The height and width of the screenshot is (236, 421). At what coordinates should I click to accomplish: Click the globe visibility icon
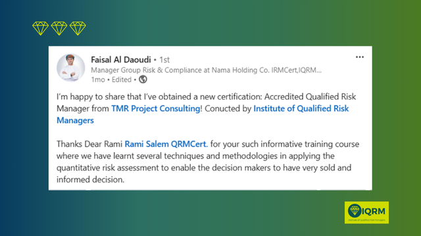tap(143, 79)
